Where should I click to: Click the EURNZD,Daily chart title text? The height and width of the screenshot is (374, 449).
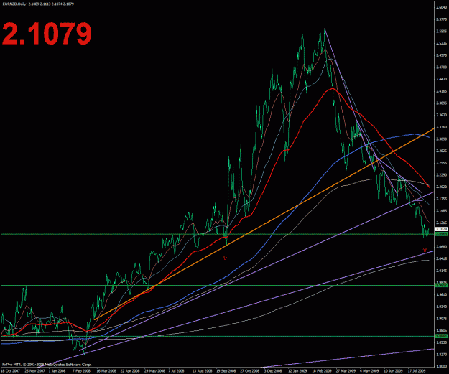pos(14,4)
